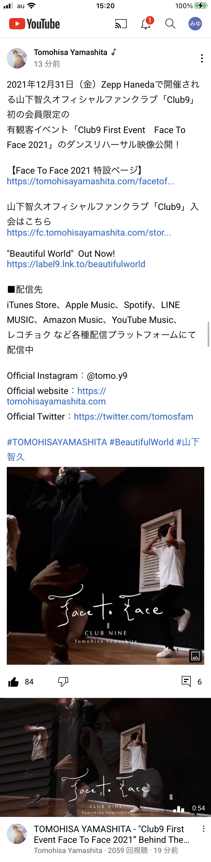
Task: Open the twitter.com/tomosfam link
Action: [x=134, y=416]
